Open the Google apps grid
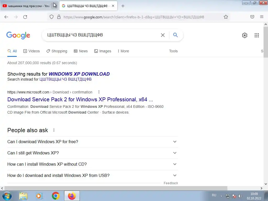This screenshot has height=201, width=268. tap(257, 35)
